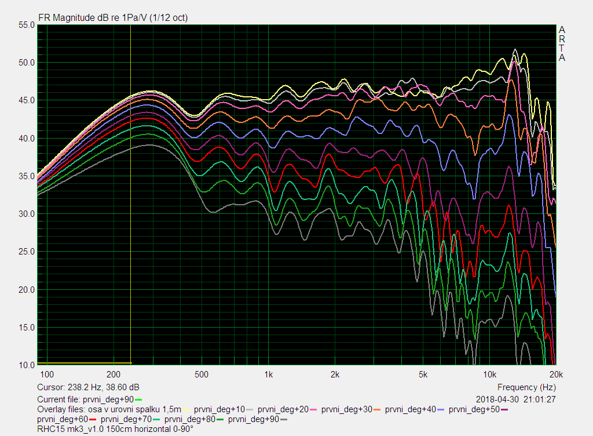Viewport: 593px width, 436px height.
Task: Click the '10k' frequency axis label
Action: 490,375
